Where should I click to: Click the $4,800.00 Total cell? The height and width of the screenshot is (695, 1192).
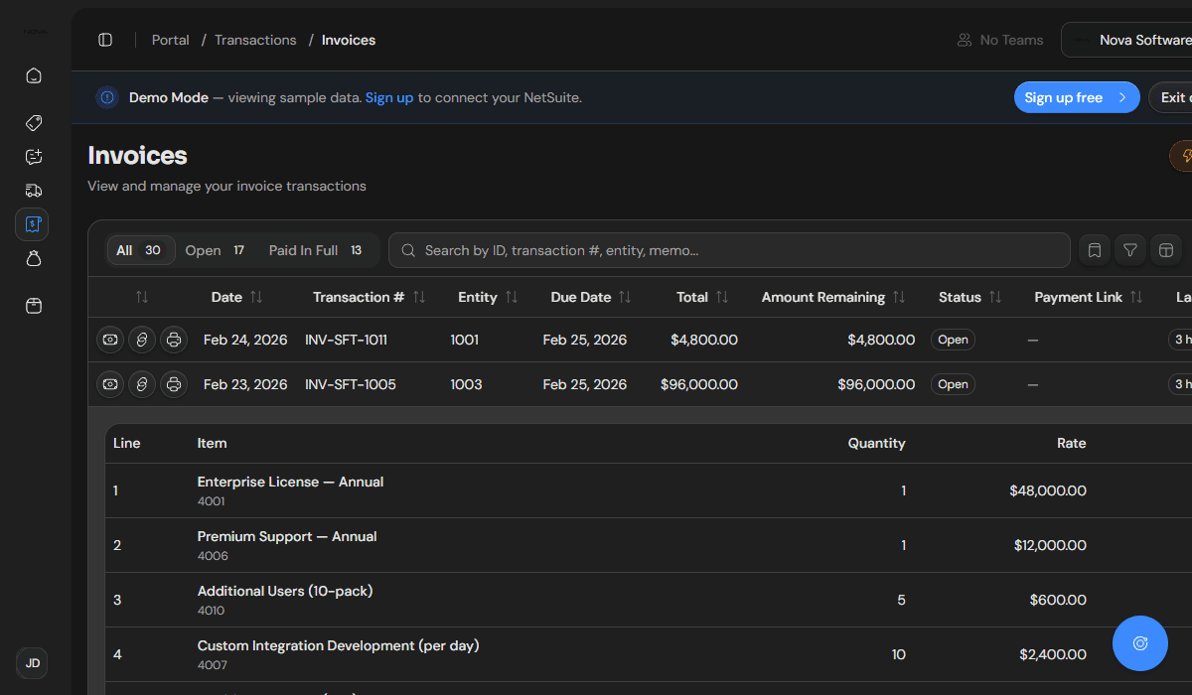point(704,340)
